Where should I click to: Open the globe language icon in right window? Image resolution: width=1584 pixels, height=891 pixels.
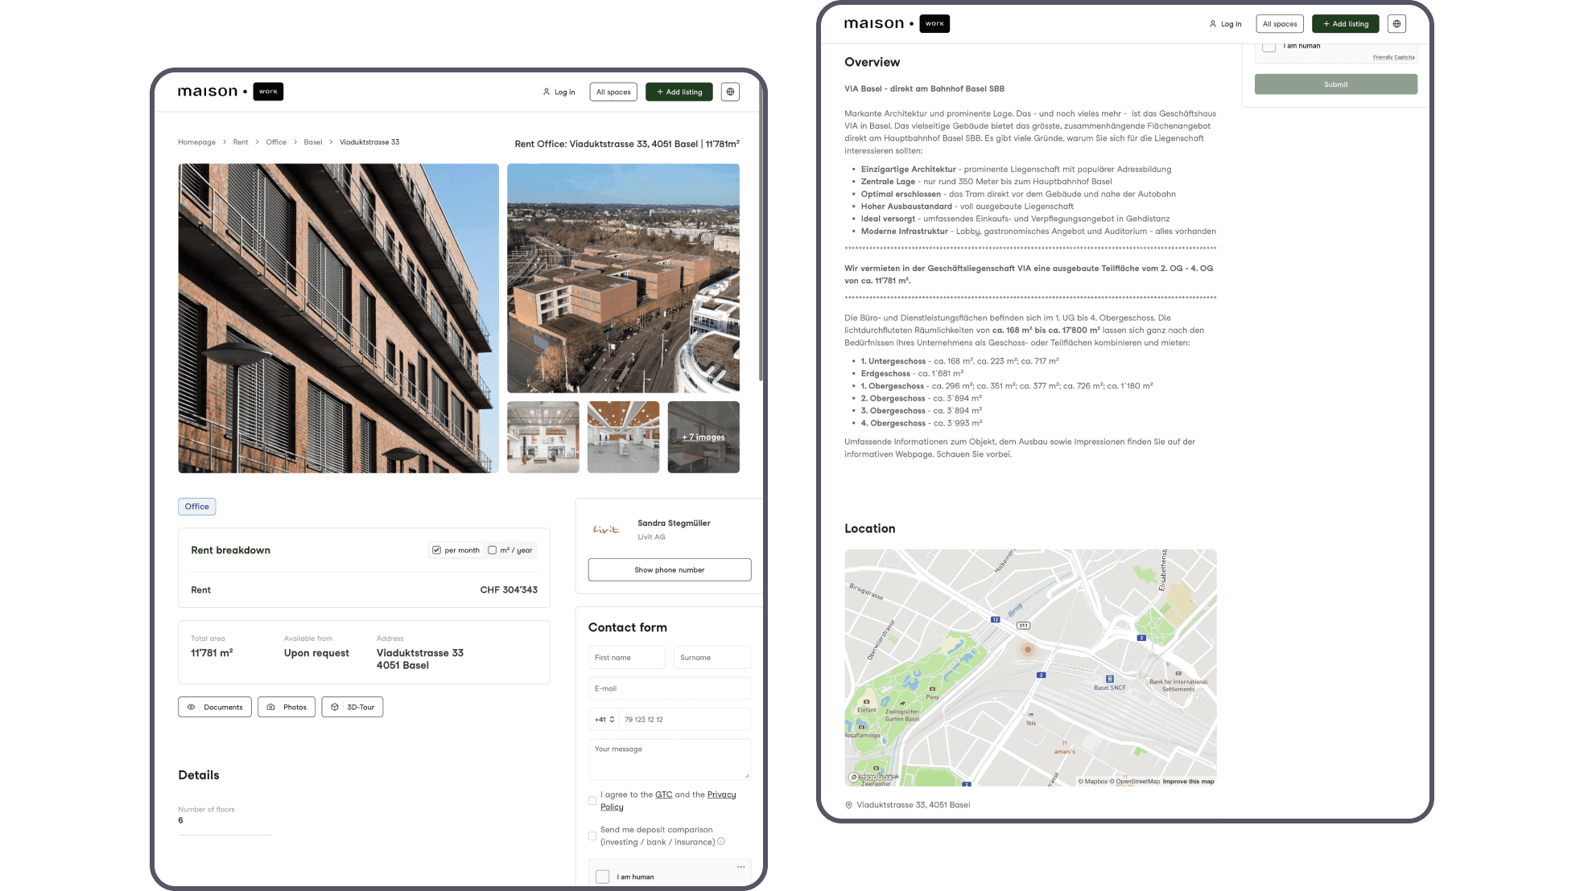(1396, 23)
